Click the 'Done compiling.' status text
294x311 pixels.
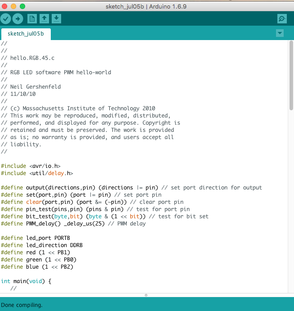pyautogui.click(x=22, y=305)
